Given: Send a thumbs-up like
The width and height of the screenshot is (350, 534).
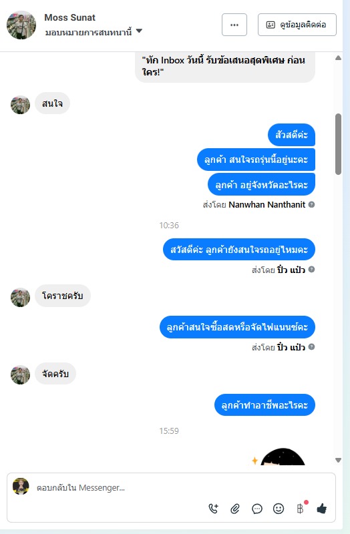Looking at the screenshot, I should (322, 509).
